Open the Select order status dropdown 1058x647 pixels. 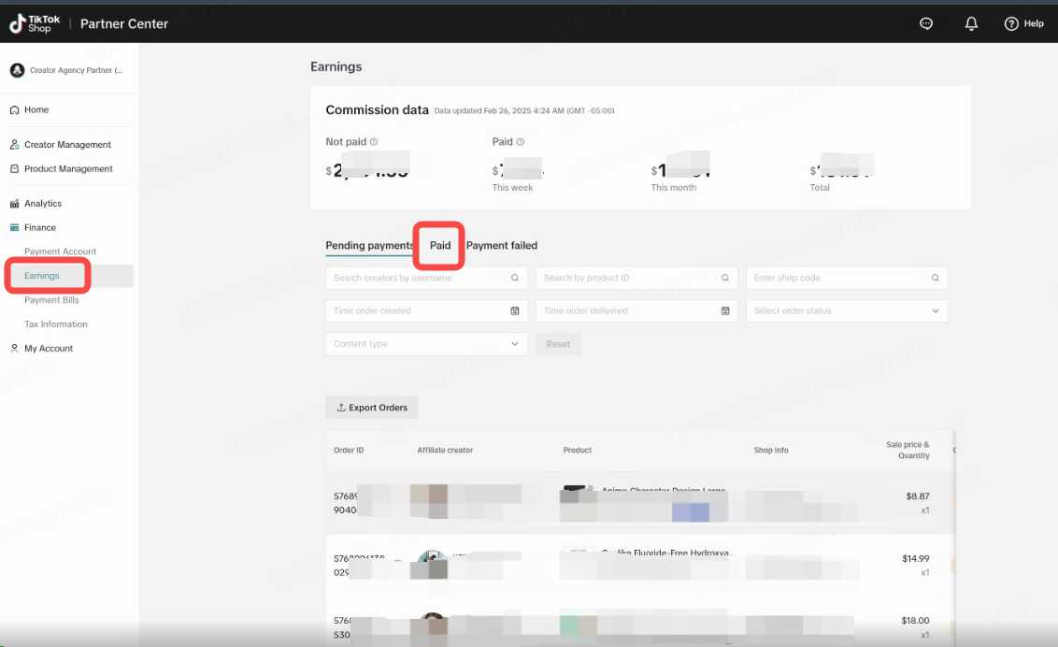(846, 311)
